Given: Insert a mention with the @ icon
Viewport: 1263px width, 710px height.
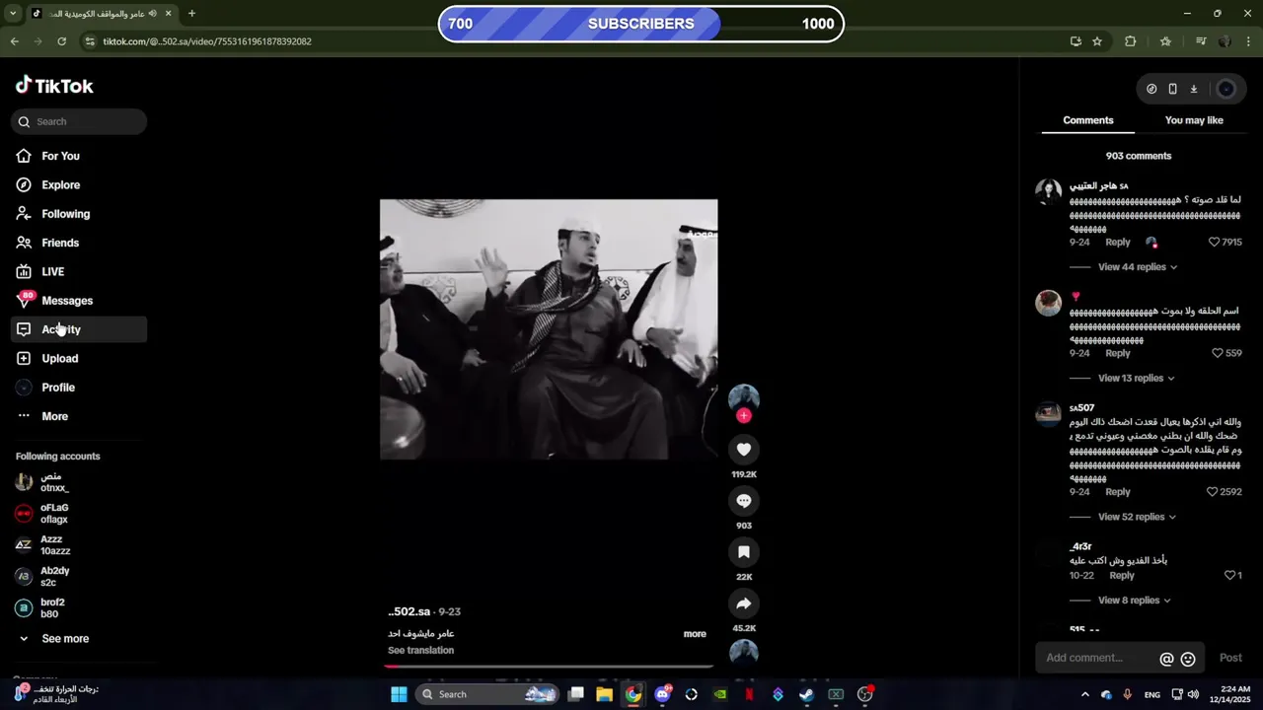Looking at the screenshot, I should point(1166,659).
